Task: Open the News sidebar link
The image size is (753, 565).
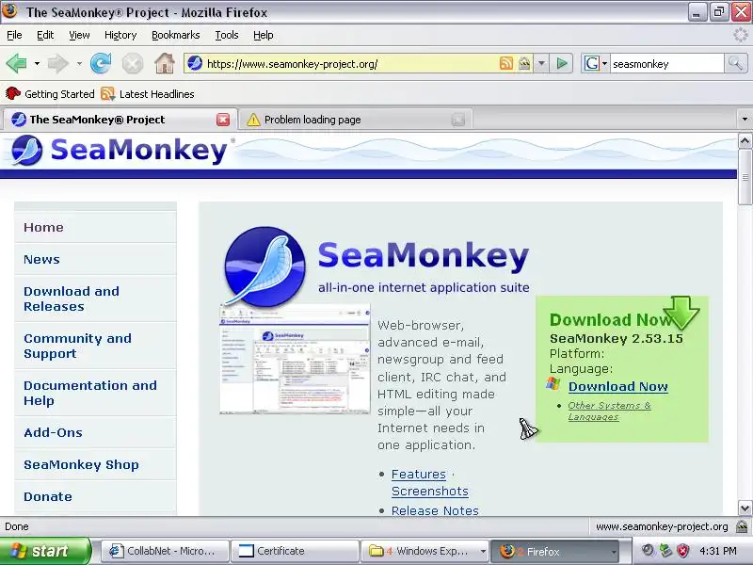Action: point(41,260)
